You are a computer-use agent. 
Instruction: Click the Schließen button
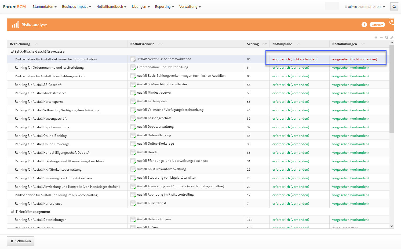(21, 241)
